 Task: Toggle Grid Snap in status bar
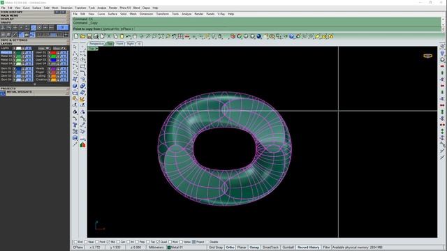[x=216, y=248]
